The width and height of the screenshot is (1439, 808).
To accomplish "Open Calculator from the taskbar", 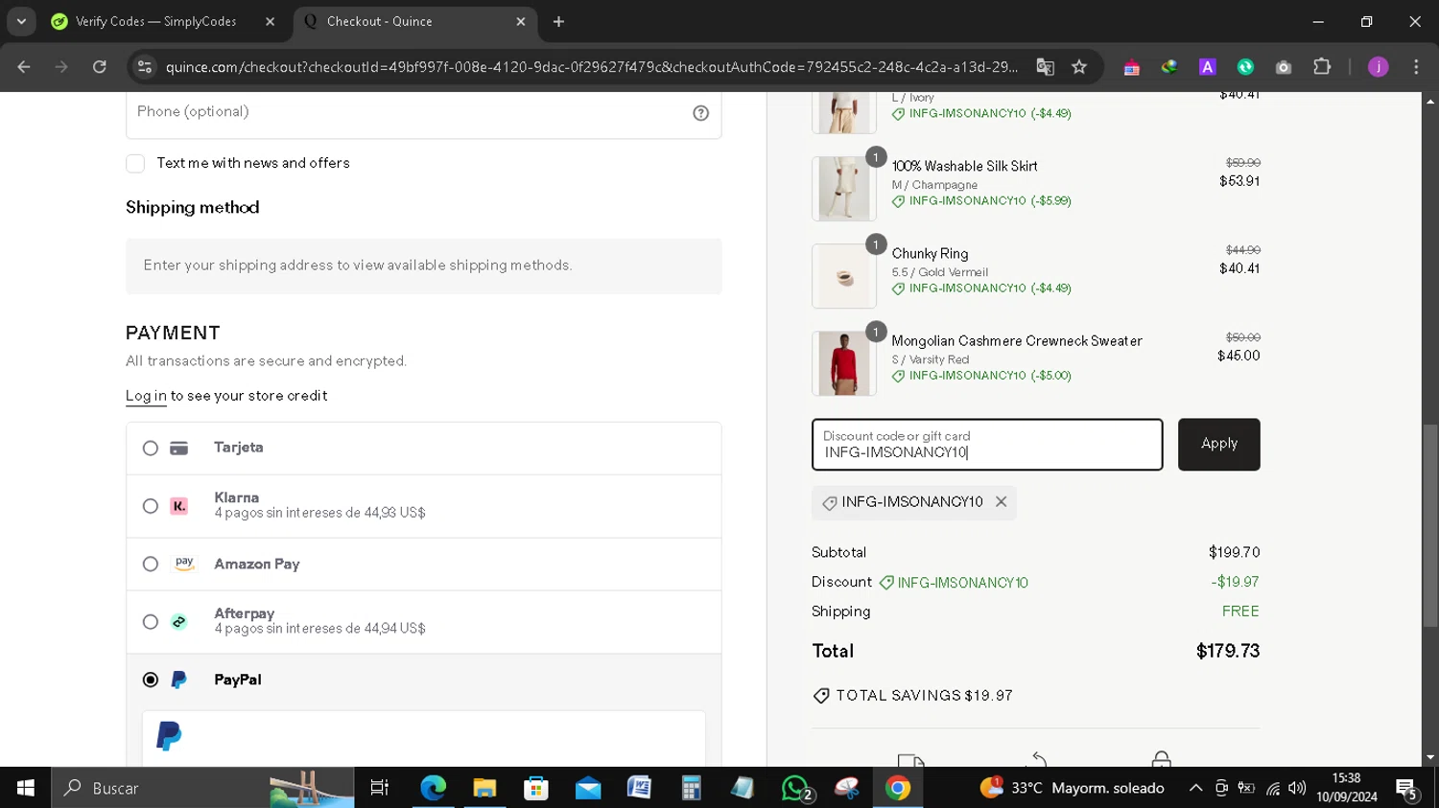I will pos(691,788).
